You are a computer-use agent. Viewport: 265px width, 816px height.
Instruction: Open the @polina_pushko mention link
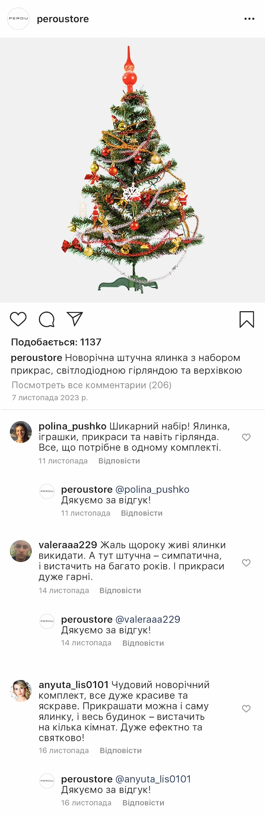(x=152, y=489)
